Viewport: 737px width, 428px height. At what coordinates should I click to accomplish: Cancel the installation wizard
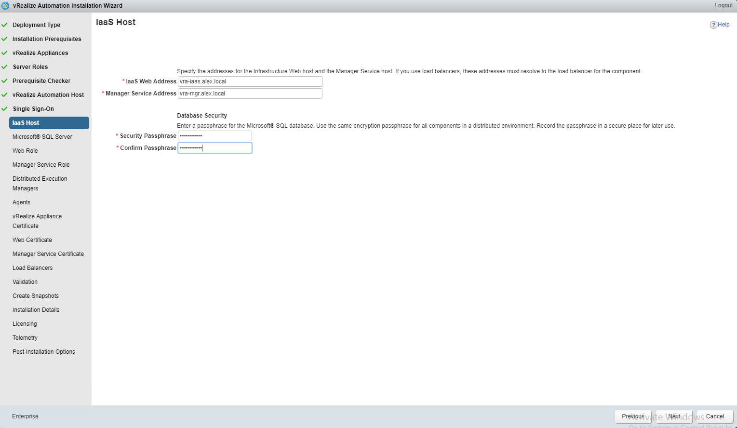(x=714, y=416)
